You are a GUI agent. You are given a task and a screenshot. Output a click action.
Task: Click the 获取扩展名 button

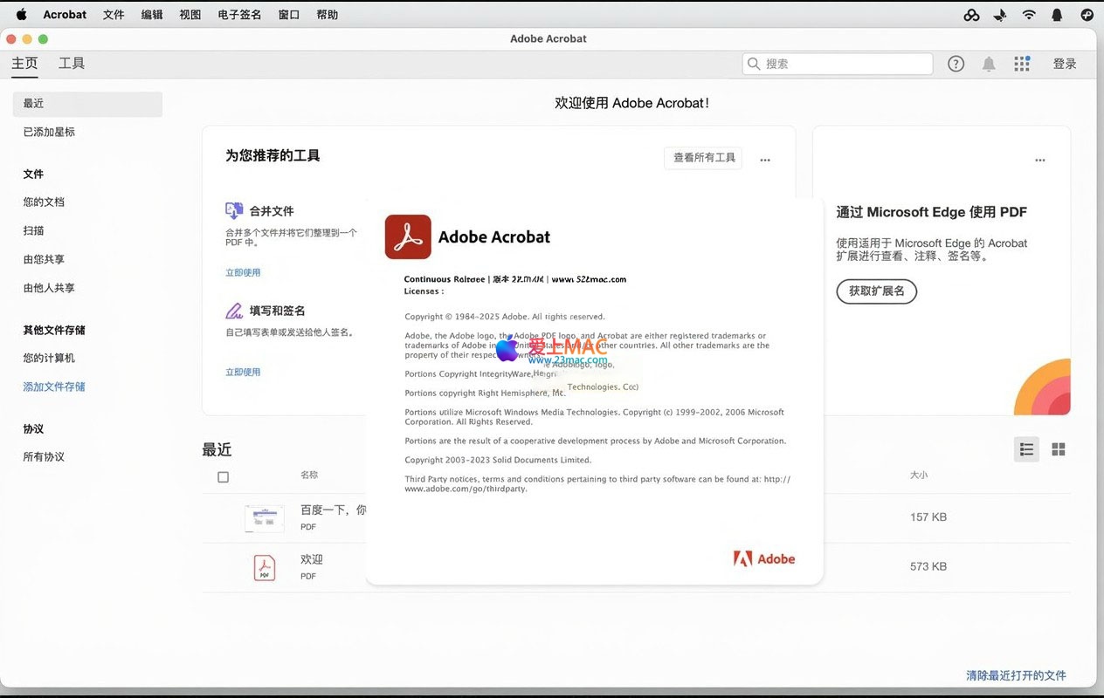(x=876, y=291)
